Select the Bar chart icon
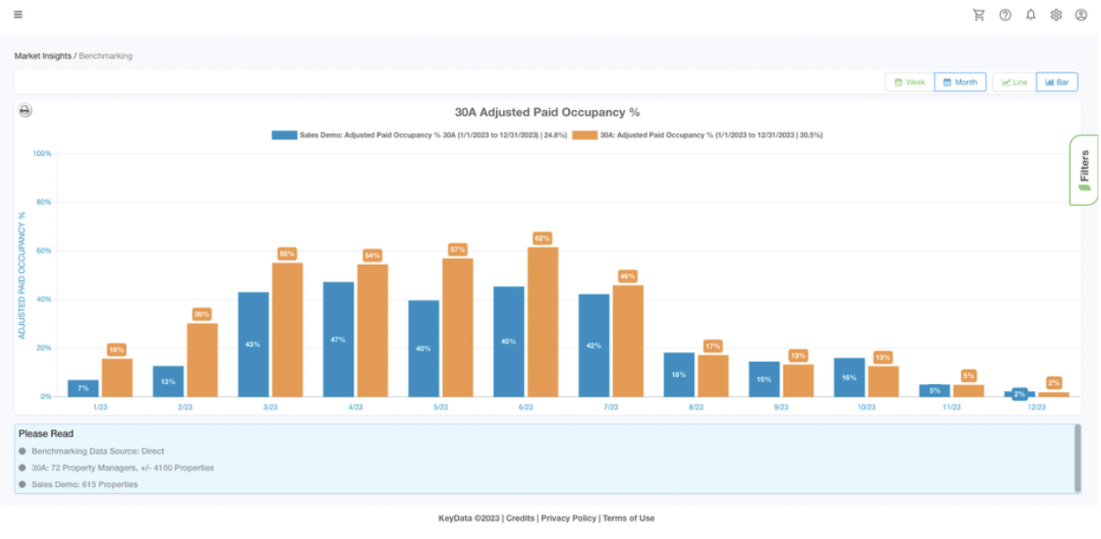1101x539 pixels. pyautogui.click(x=1056, y=81)
